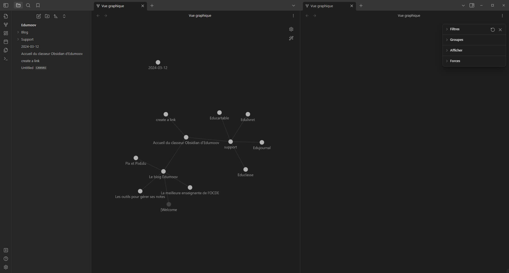
Task: Open the file explorer folder icon
Action: [18, 5]
